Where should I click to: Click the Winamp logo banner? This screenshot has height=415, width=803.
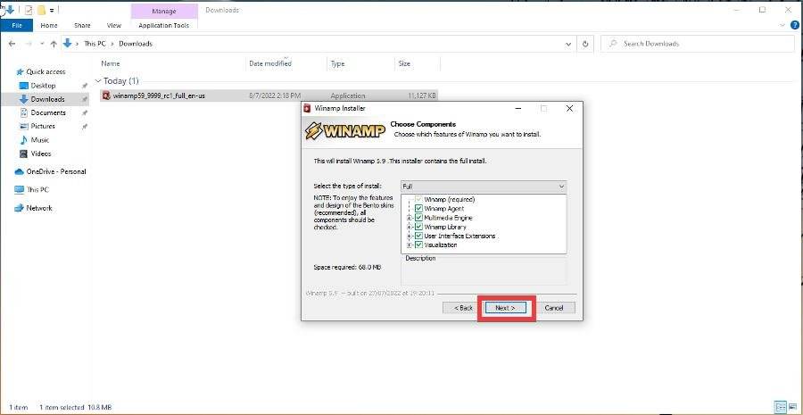344,131
